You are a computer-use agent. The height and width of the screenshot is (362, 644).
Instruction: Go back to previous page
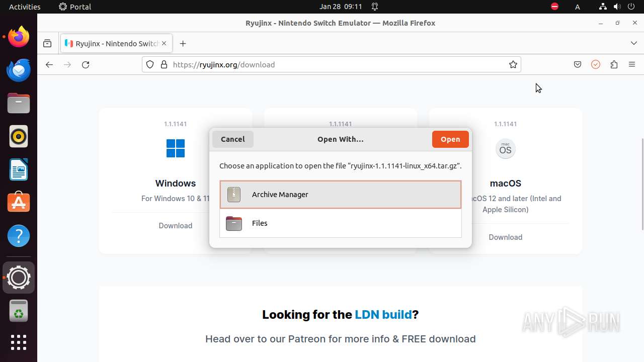tap(49, 64)
